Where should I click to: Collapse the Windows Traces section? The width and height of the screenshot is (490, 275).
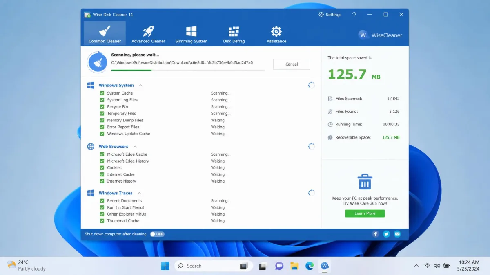139,193
